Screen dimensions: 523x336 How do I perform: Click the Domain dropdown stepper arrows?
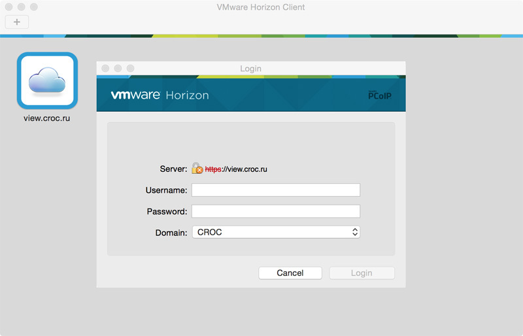pyautogui.click(x=355, y=232)
